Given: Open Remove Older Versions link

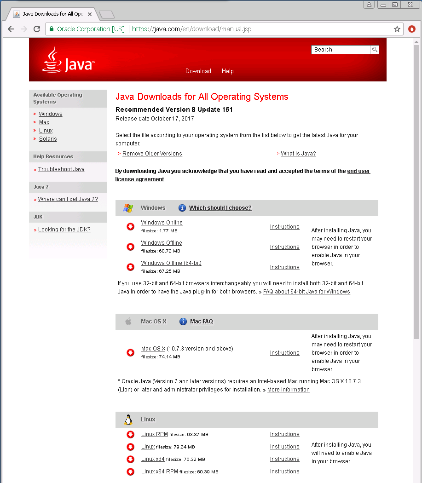Looking at the screenshot, I should point(152,153).
